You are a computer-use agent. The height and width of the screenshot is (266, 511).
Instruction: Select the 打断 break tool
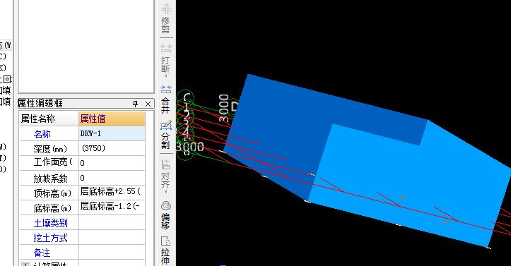(x=166, y=60)
